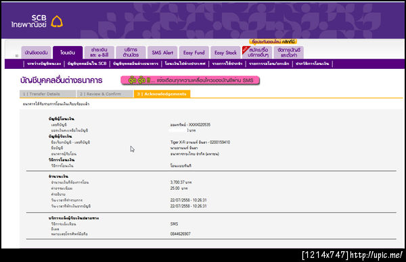Open โอนเงินไปต่างประเทศ submenu item
406x262 pixels.
[x=185, y=63]
